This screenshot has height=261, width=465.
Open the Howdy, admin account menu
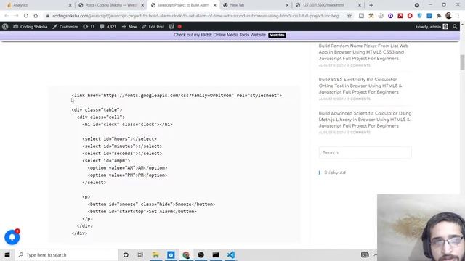coord(432,27)
